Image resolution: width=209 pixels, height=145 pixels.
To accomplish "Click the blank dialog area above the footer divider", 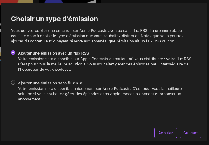I will click(104, 113).
